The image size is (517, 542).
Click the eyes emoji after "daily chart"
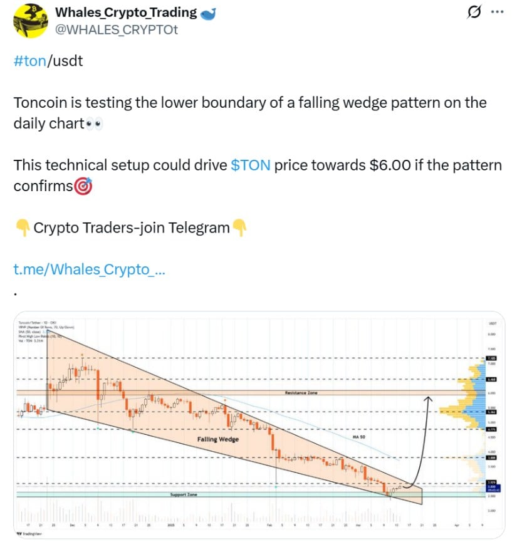coord(94,123)
